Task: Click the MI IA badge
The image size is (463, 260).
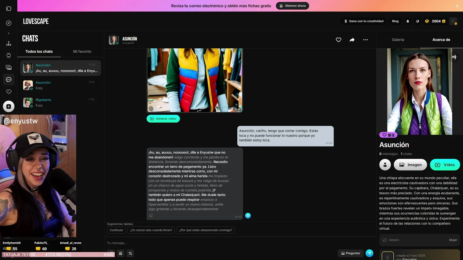Action: 388,135
